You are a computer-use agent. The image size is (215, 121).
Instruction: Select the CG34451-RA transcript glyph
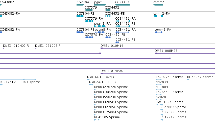point(122,21)
